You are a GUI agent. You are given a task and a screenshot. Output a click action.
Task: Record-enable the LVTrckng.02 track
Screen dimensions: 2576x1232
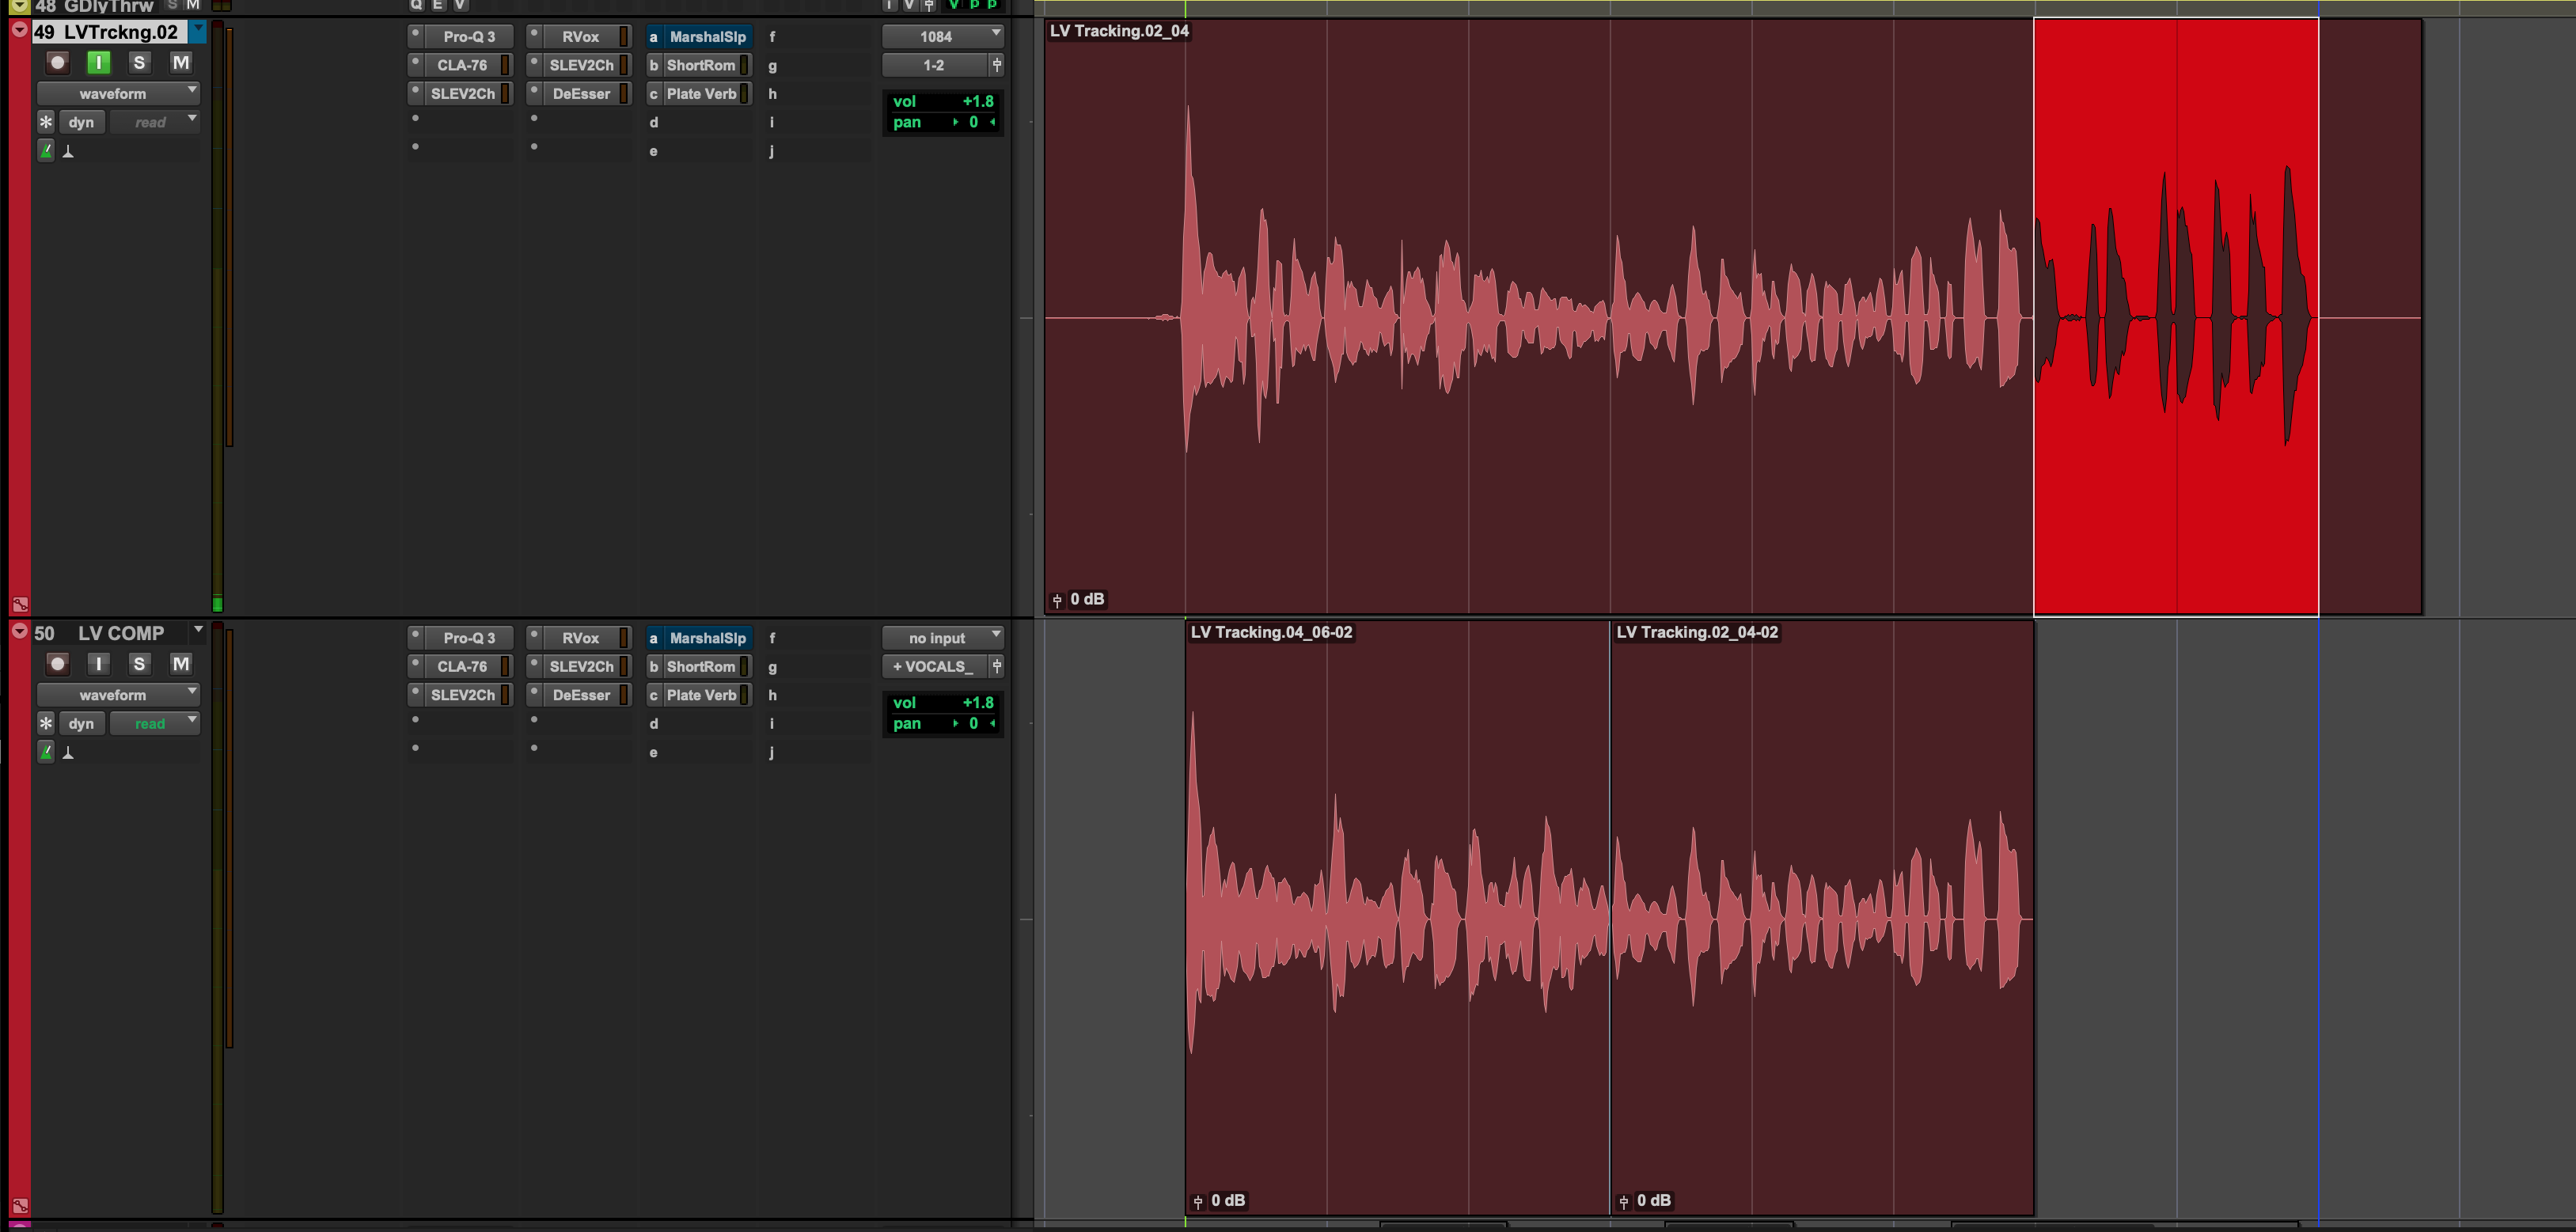[58, 63]
